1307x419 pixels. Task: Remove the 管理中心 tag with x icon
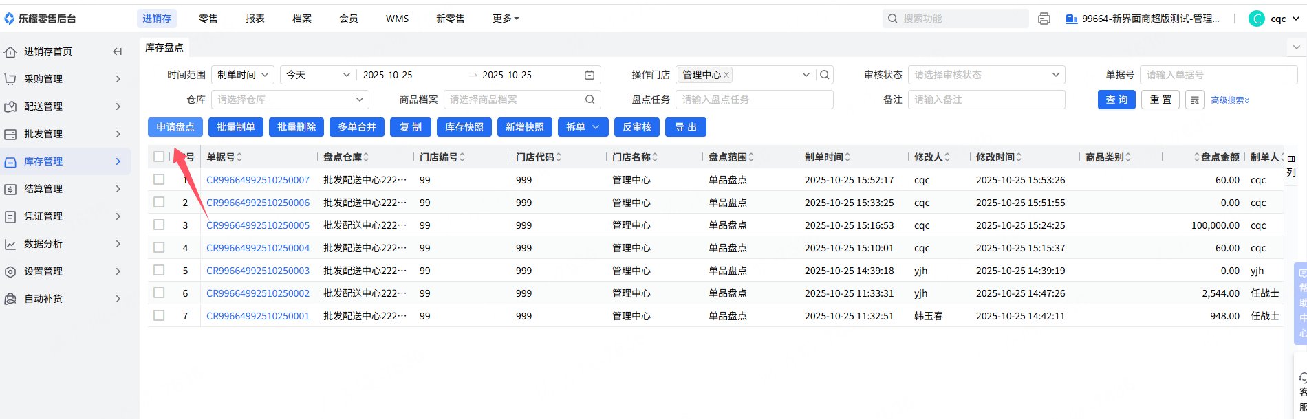tap(726, 75)
